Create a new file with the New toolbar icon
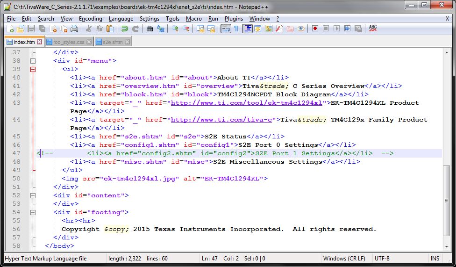 [10, 29]
